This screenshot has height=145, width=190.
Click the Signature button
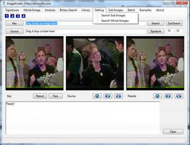click(x=156, y=31)
